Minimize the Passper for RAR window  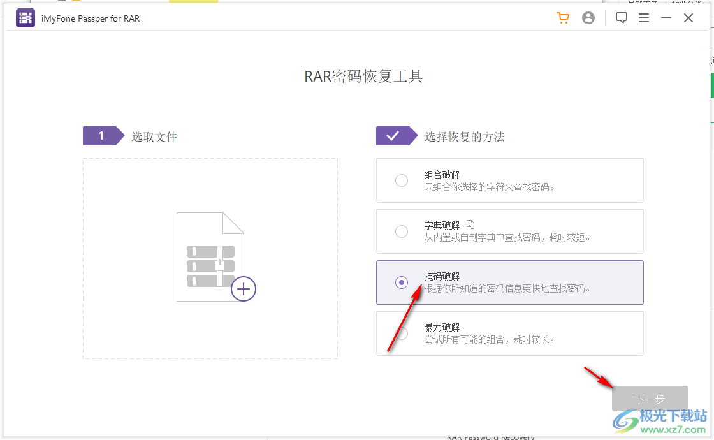pyautogui.click(x=666, y=18)
